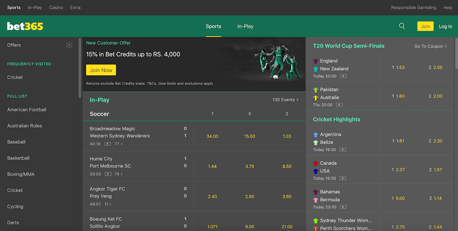
Task: Open Responsible Gambling link
Action: click(414, 8)
